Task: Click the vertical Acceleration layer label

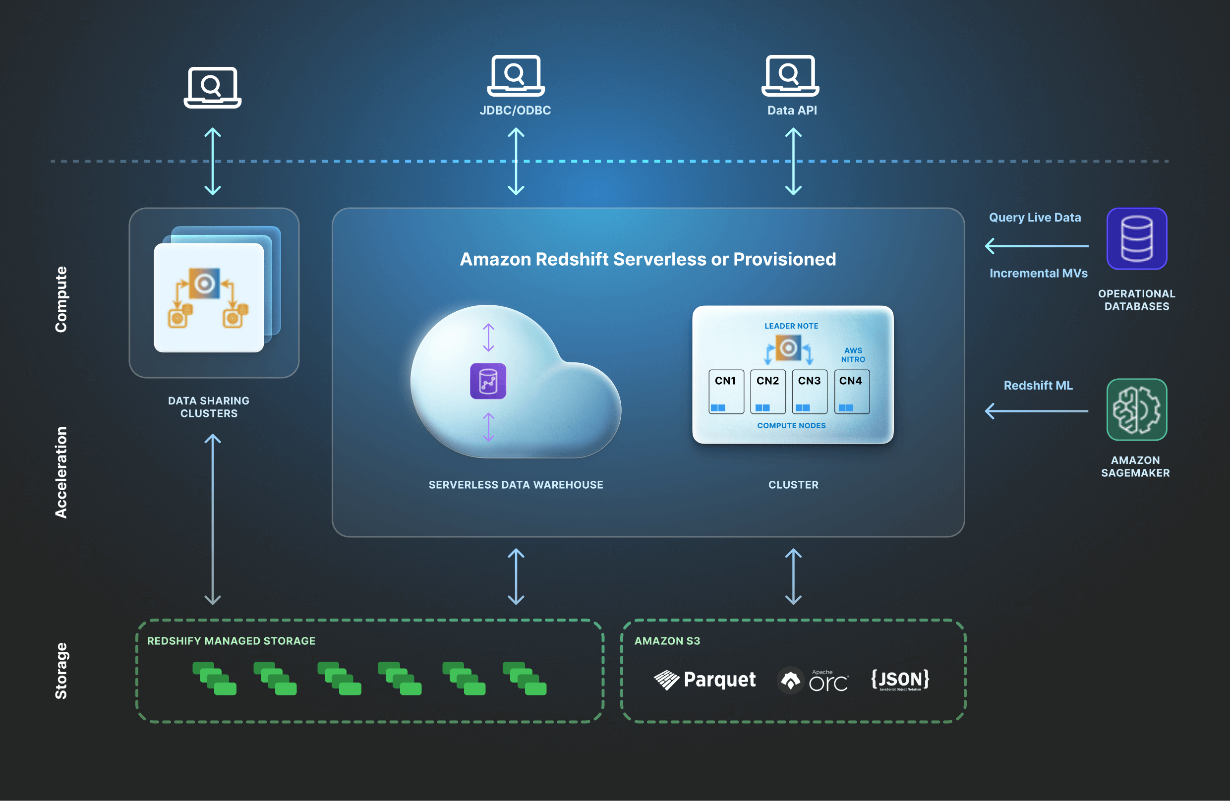Action: pos(61,472)
